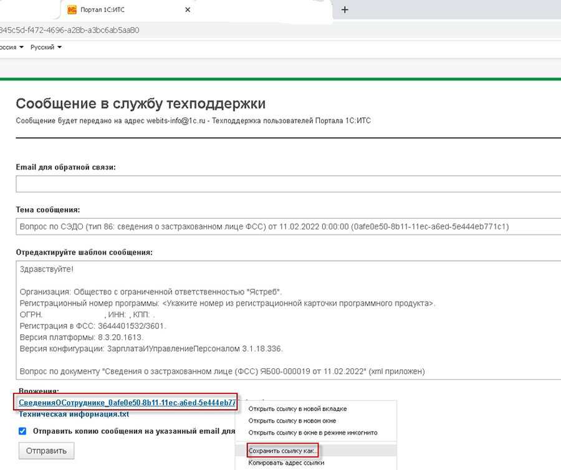Click the browser address bar URL
This screenshot has width=561, height=470.
pos(69,30)
